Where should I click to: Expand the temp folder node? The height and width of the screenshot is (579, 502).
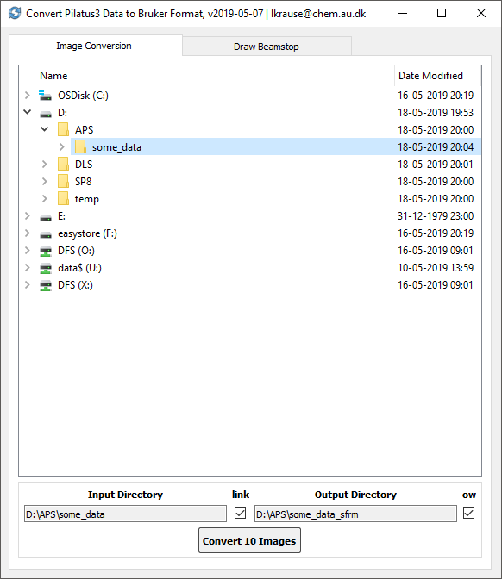pyautogui.click(x=44, y=199)
